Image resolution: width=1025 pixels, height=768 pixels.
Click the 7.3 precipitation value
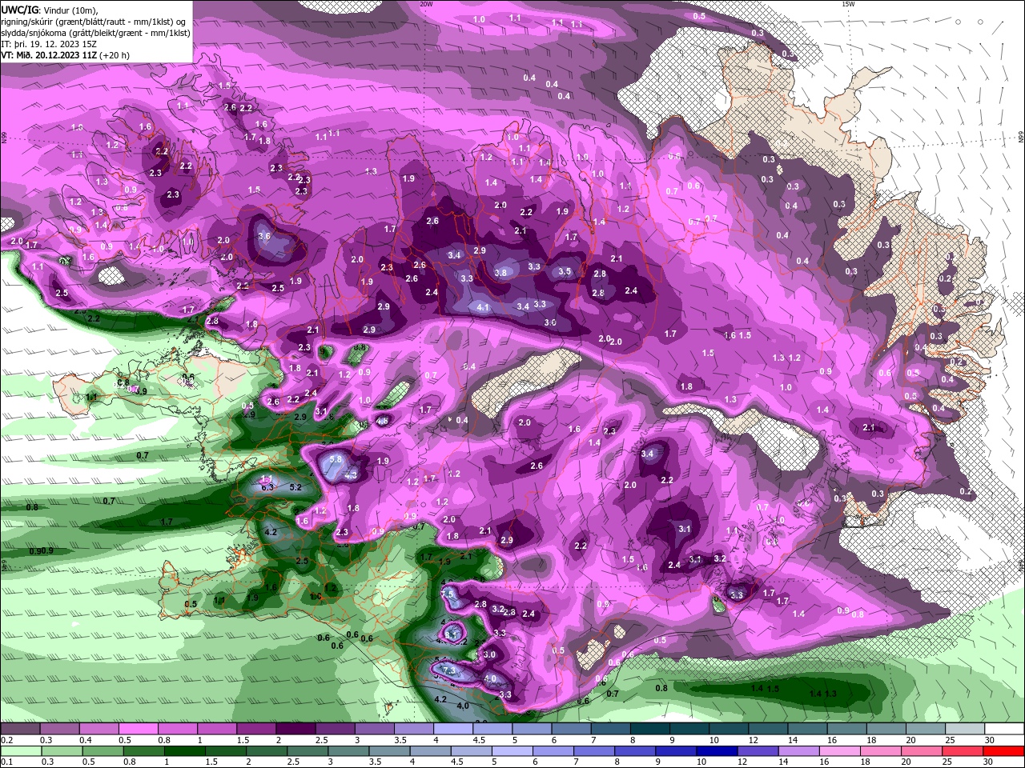pyautogui.click(x=448, y=670)
